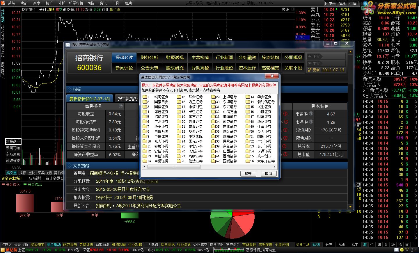Open the 工具 menu
Viewport: 419px width, 253px height.
click(116, 3)
